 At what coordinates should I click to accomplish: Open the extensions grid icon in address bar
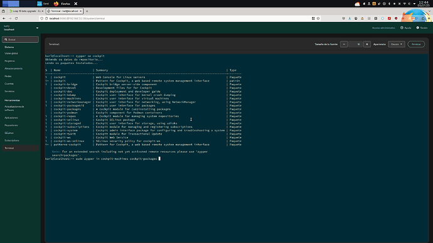click(x=313, y=18)
